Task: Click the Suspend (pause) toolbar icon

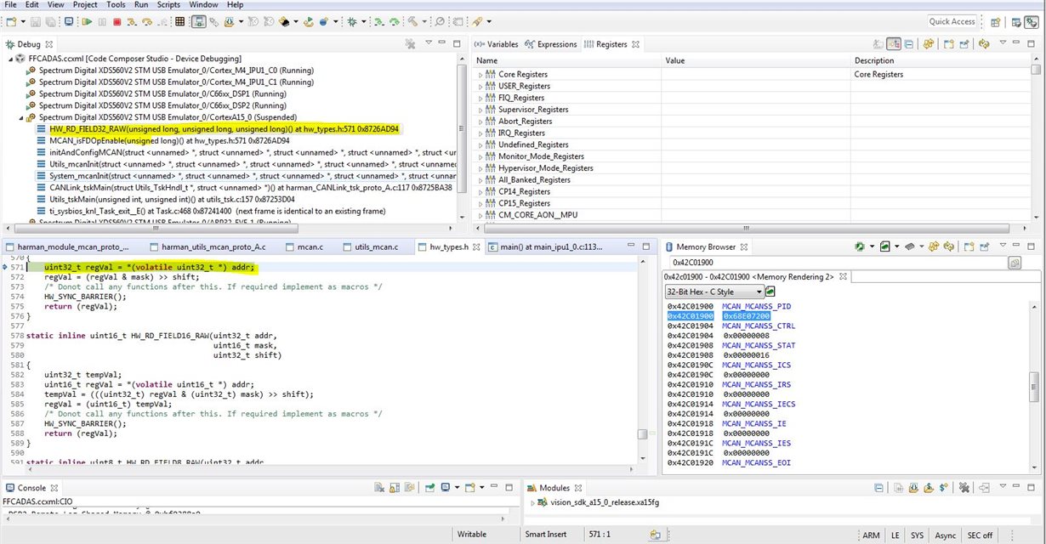Action: click(101, 21)
